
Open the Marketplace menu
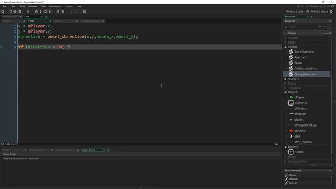click(x=56, y=7)
